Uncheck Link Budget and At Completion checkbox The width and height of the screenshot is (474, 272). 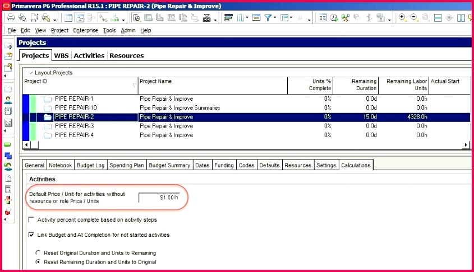31,235
